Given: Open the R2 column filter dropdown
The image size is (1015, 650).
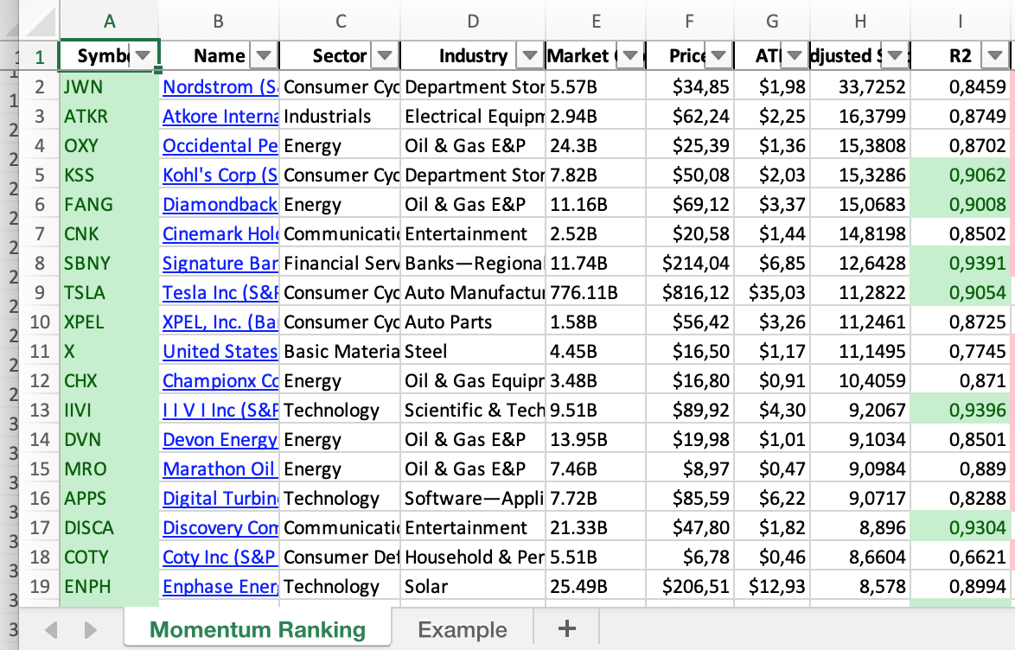Looking at the screenshot, I should [996, 56].
